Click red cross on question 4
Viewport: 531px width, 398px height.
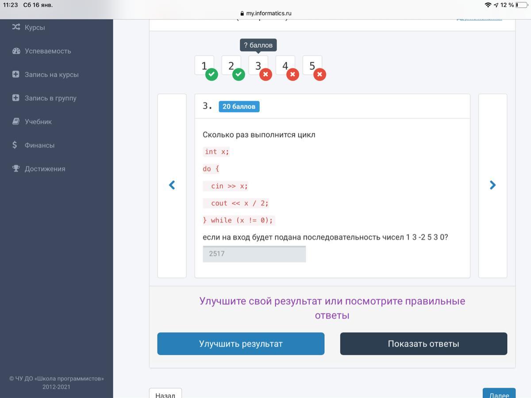pyautogui.click(x=292, y=75)
